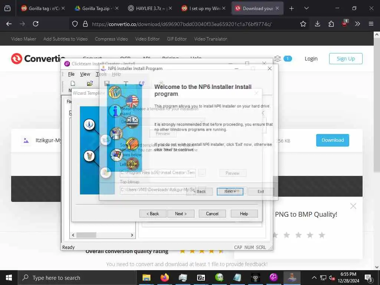380x285 pixels.
Task: Show more tools via the double-chevron icon
Action: [357, 24]
